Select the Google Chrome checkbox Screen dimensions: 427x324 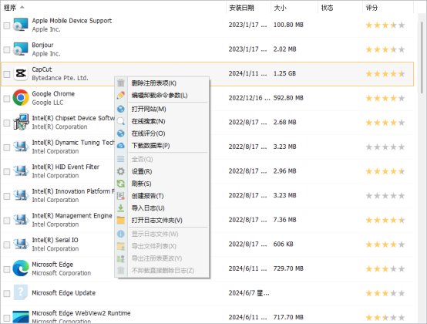pyautogui.click(x=7, y=99)
